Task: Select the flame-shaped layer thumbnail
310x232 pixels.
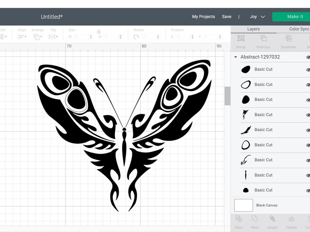Action: [x=245, y=114]
